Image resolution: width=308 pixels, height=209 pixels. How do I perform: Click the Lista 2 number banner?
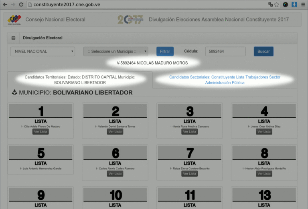tap(115, 111)
